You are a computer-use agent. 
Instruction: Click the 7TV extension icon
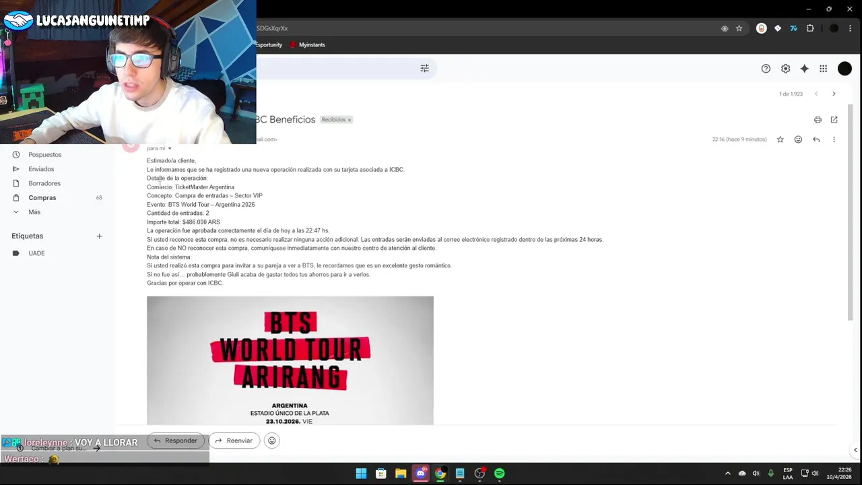point(794,28)
